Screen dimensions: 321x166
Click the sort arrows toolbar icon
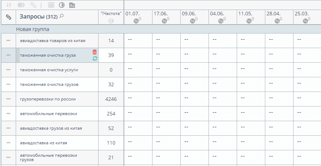pos(9,5)
